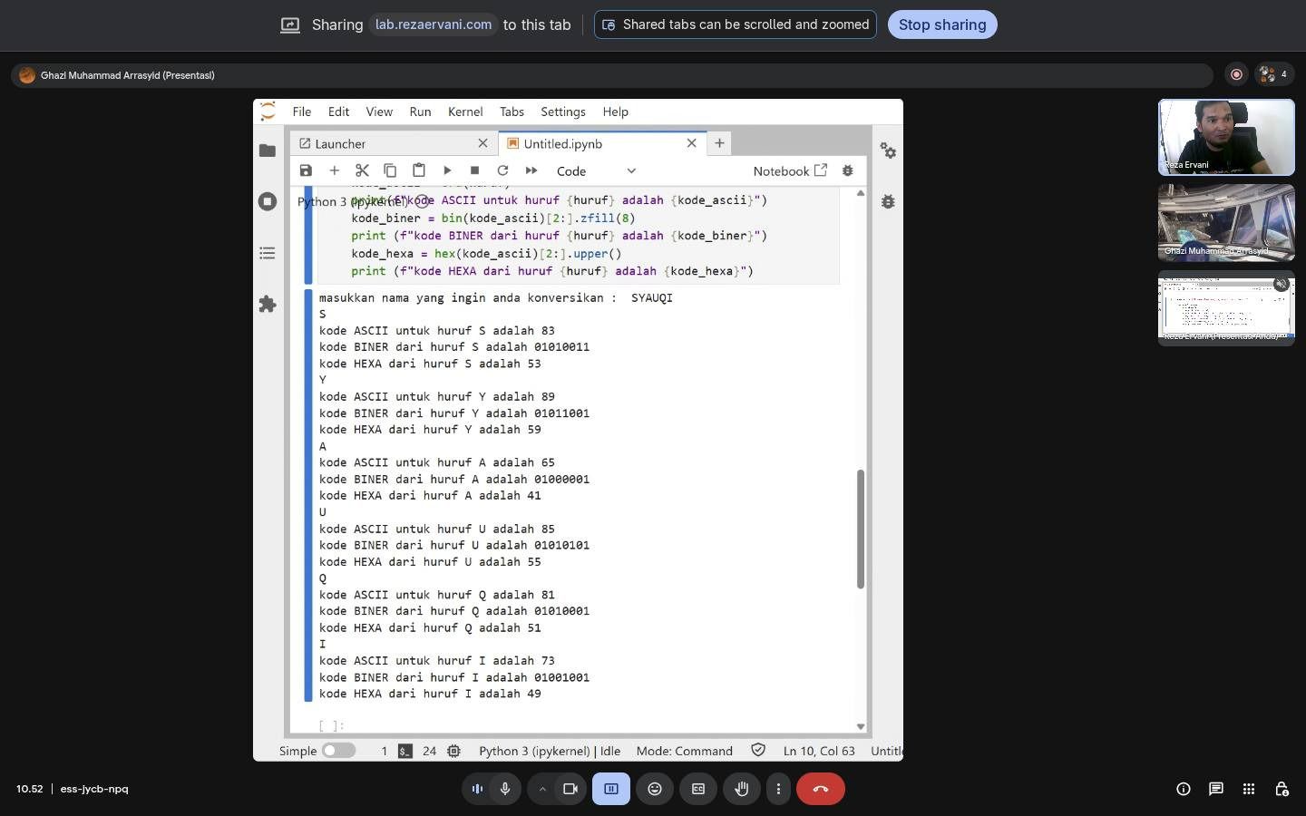This screenshot has height=816, width=1306.
Task: Toggle the microphone in Meet controls
Action: click(505, 789)
